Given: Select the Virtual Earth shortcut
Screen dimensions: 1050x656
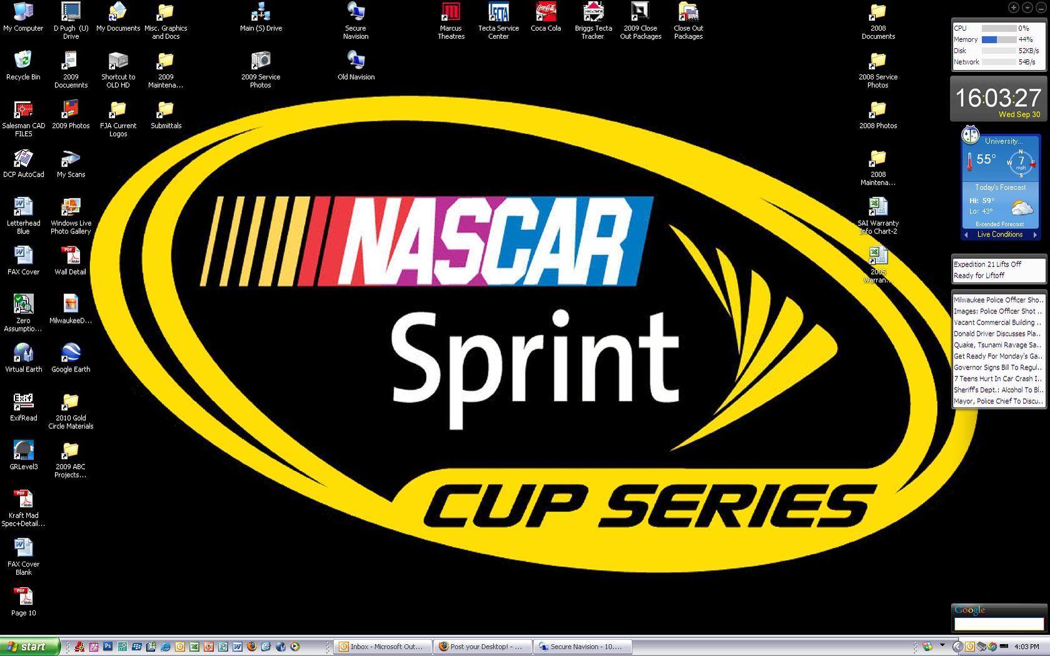Looking at the screenshot, I should tap(23, 358).
